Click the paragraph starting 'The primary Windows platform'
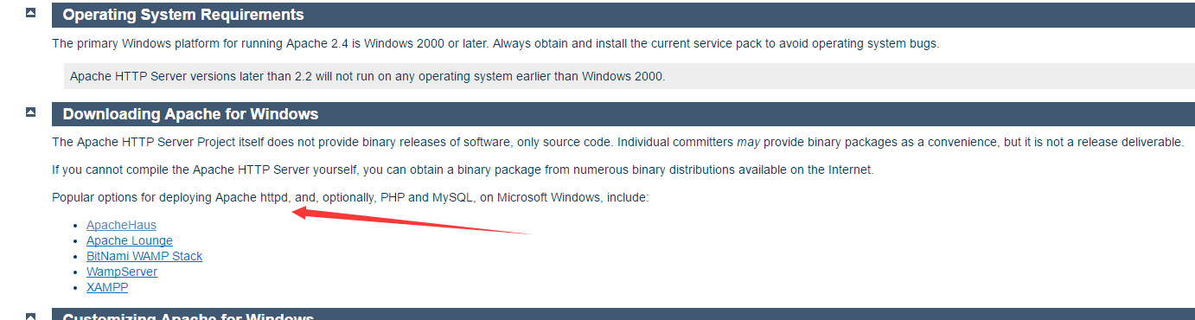 [x=495, y=43]
